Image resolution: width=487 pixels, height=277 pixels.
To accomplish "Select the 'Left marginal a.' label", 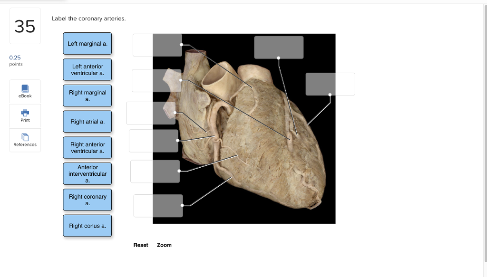I will click(87, 44).
